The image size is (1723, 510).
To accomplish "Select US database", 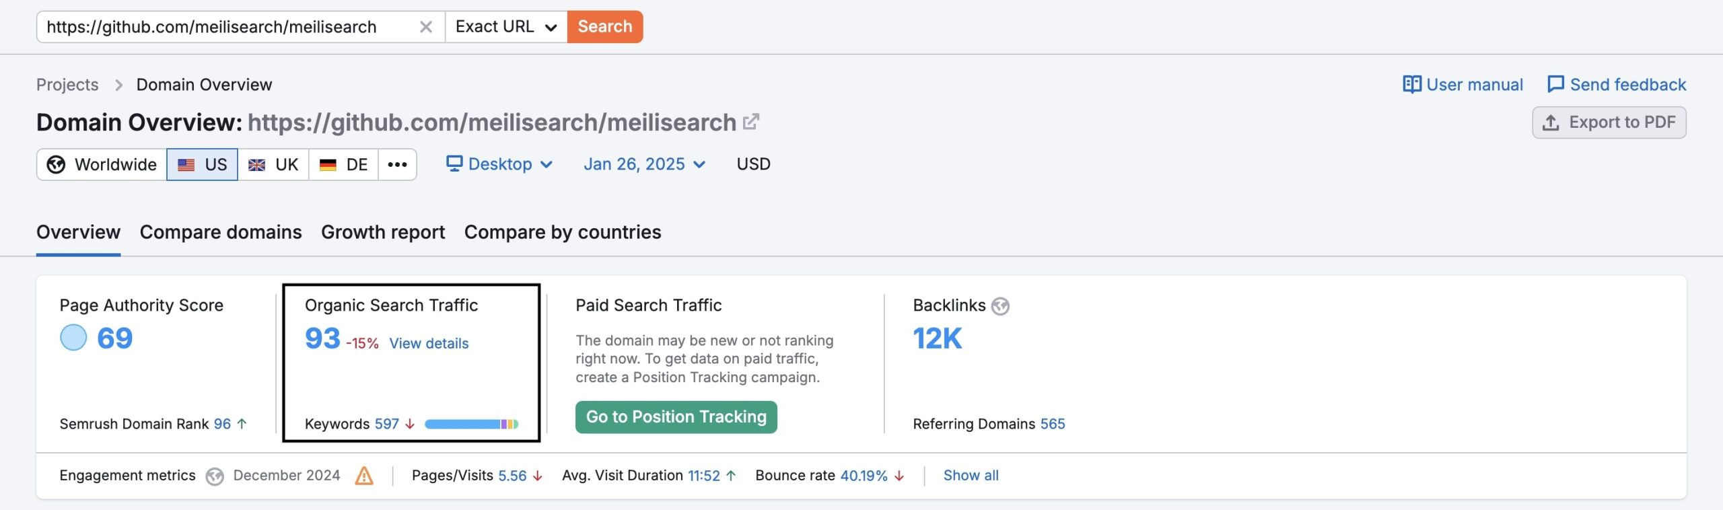I will click(202, 165).
